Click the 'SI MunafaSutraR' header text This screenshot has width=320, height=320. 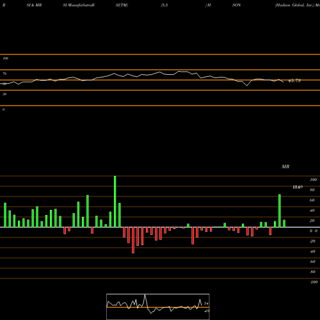click(x=79, y=5)
